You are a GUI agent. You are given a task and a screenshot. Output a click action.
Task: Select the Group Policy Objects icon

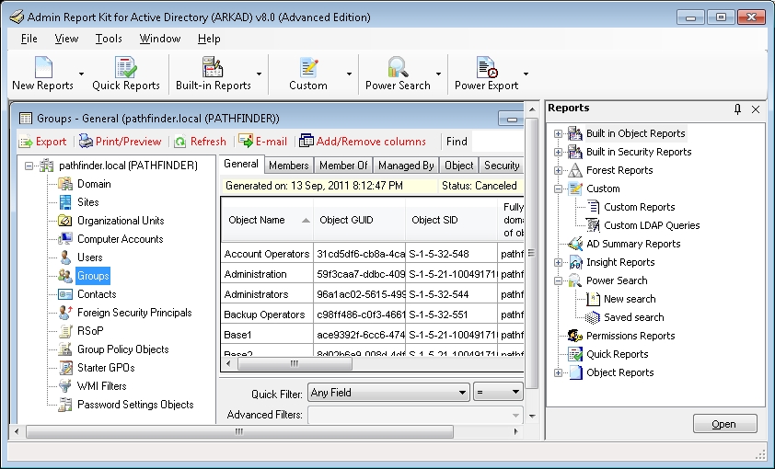pyautogui.click(x=65, y=349)
